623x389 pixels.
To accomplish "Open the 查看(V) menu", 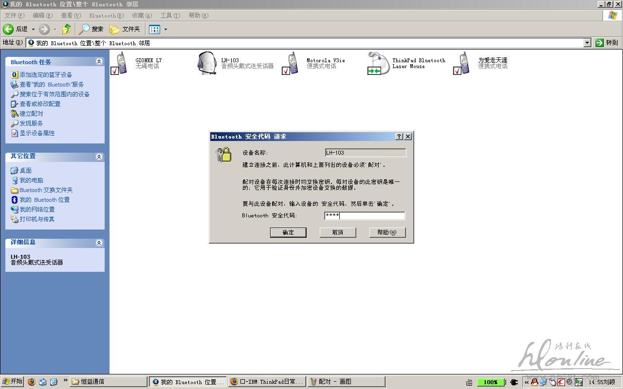I will [71, 16].
